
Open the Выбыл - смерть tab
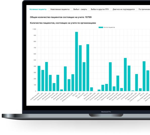(x=80, y=9)
